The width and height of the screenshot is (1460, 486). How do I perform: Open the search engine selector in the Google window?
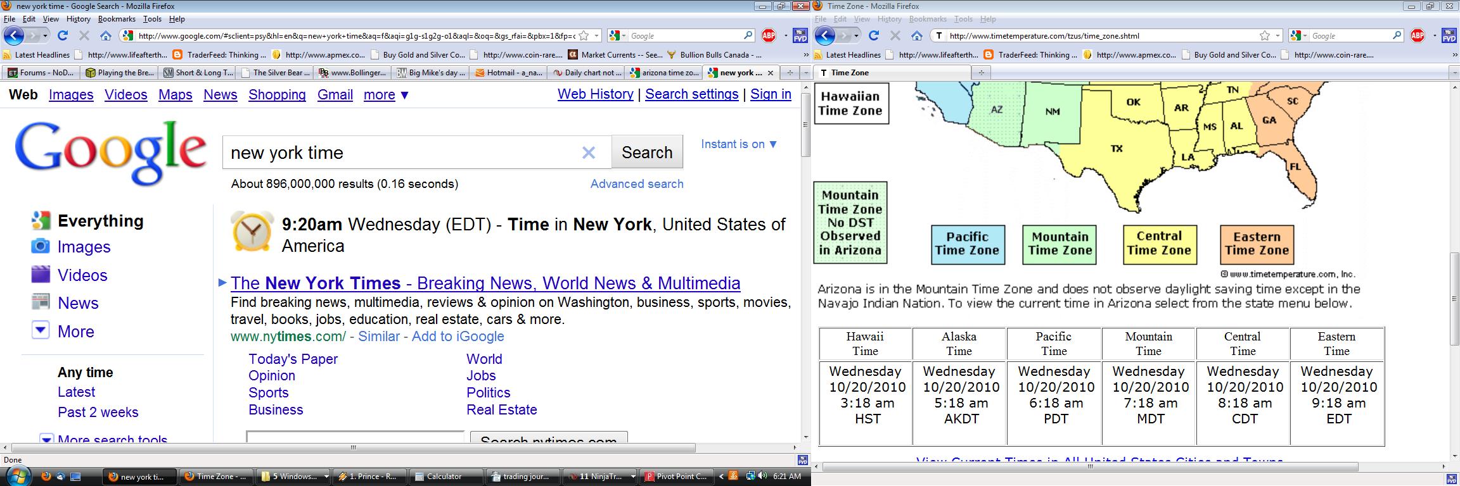[617, 35]
